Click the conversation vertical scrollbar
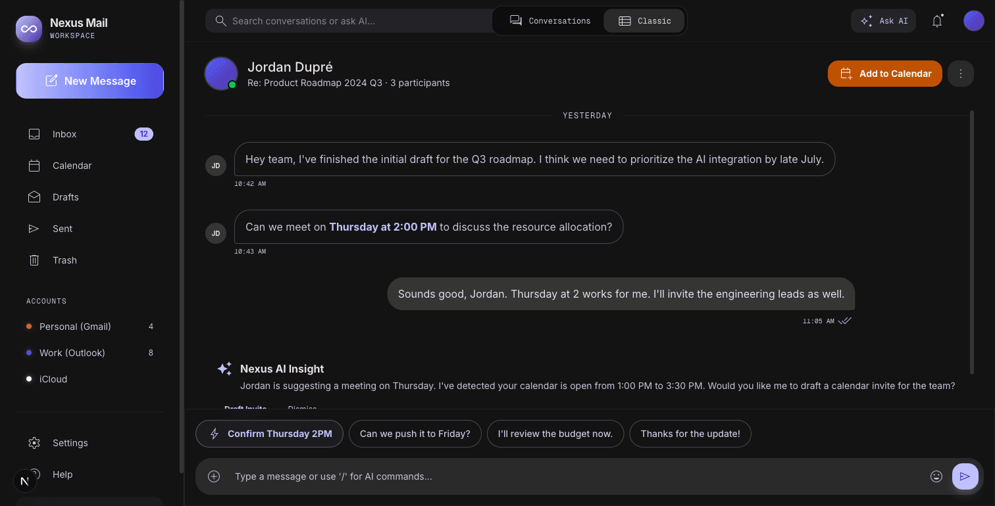995x506 pixels. pos(972,242)
